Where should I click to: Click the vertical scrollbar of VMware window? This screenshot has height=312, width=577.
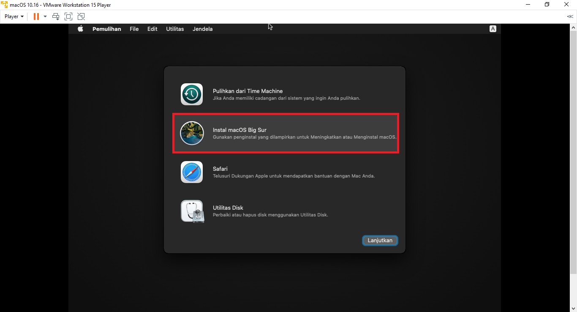[574, 152]
